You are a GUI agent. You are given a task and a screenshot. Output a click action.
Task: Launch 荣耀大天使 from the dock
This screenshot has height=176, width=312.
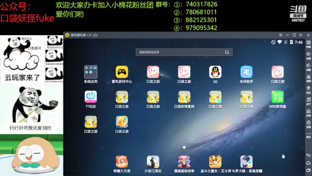122,162
